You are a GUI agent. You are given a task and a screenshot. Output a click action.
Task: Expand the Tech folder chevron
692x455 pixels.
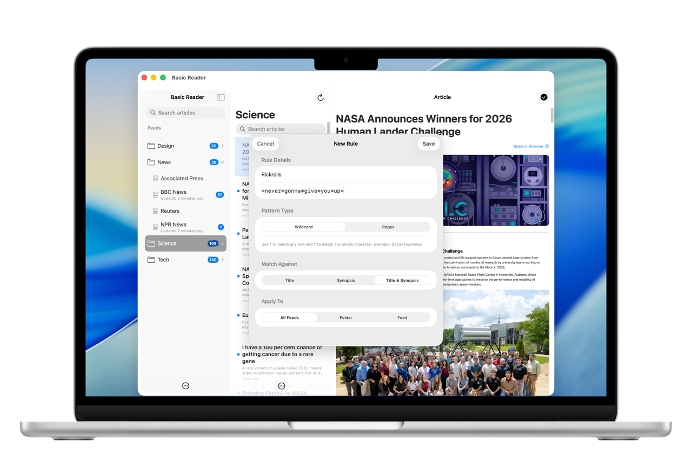223,260
